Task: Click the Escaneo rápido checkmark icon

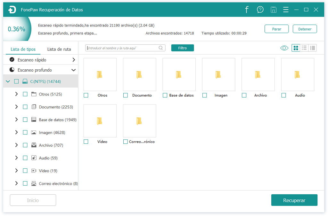Action: [x=12, y=60]
